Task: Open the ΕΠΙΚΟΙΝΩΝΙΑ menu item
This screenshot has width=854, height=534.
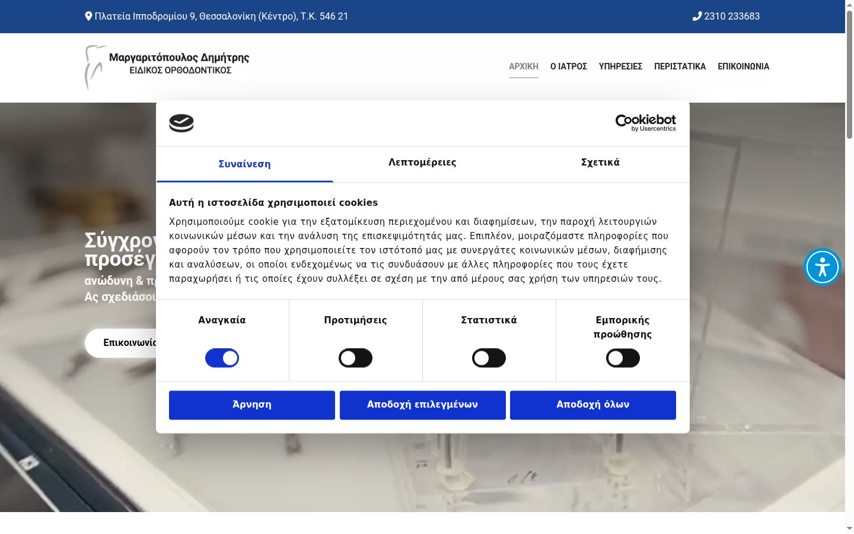Action: tap(744, 66)
